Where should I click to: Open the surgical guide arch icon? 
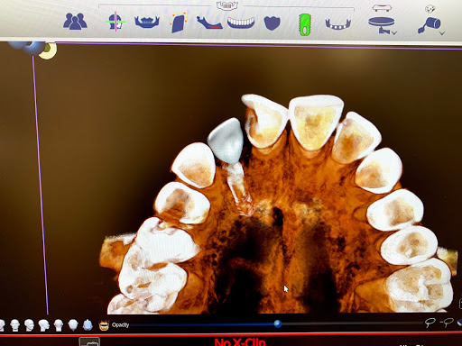pyautogui.click(x=338, y=24)
